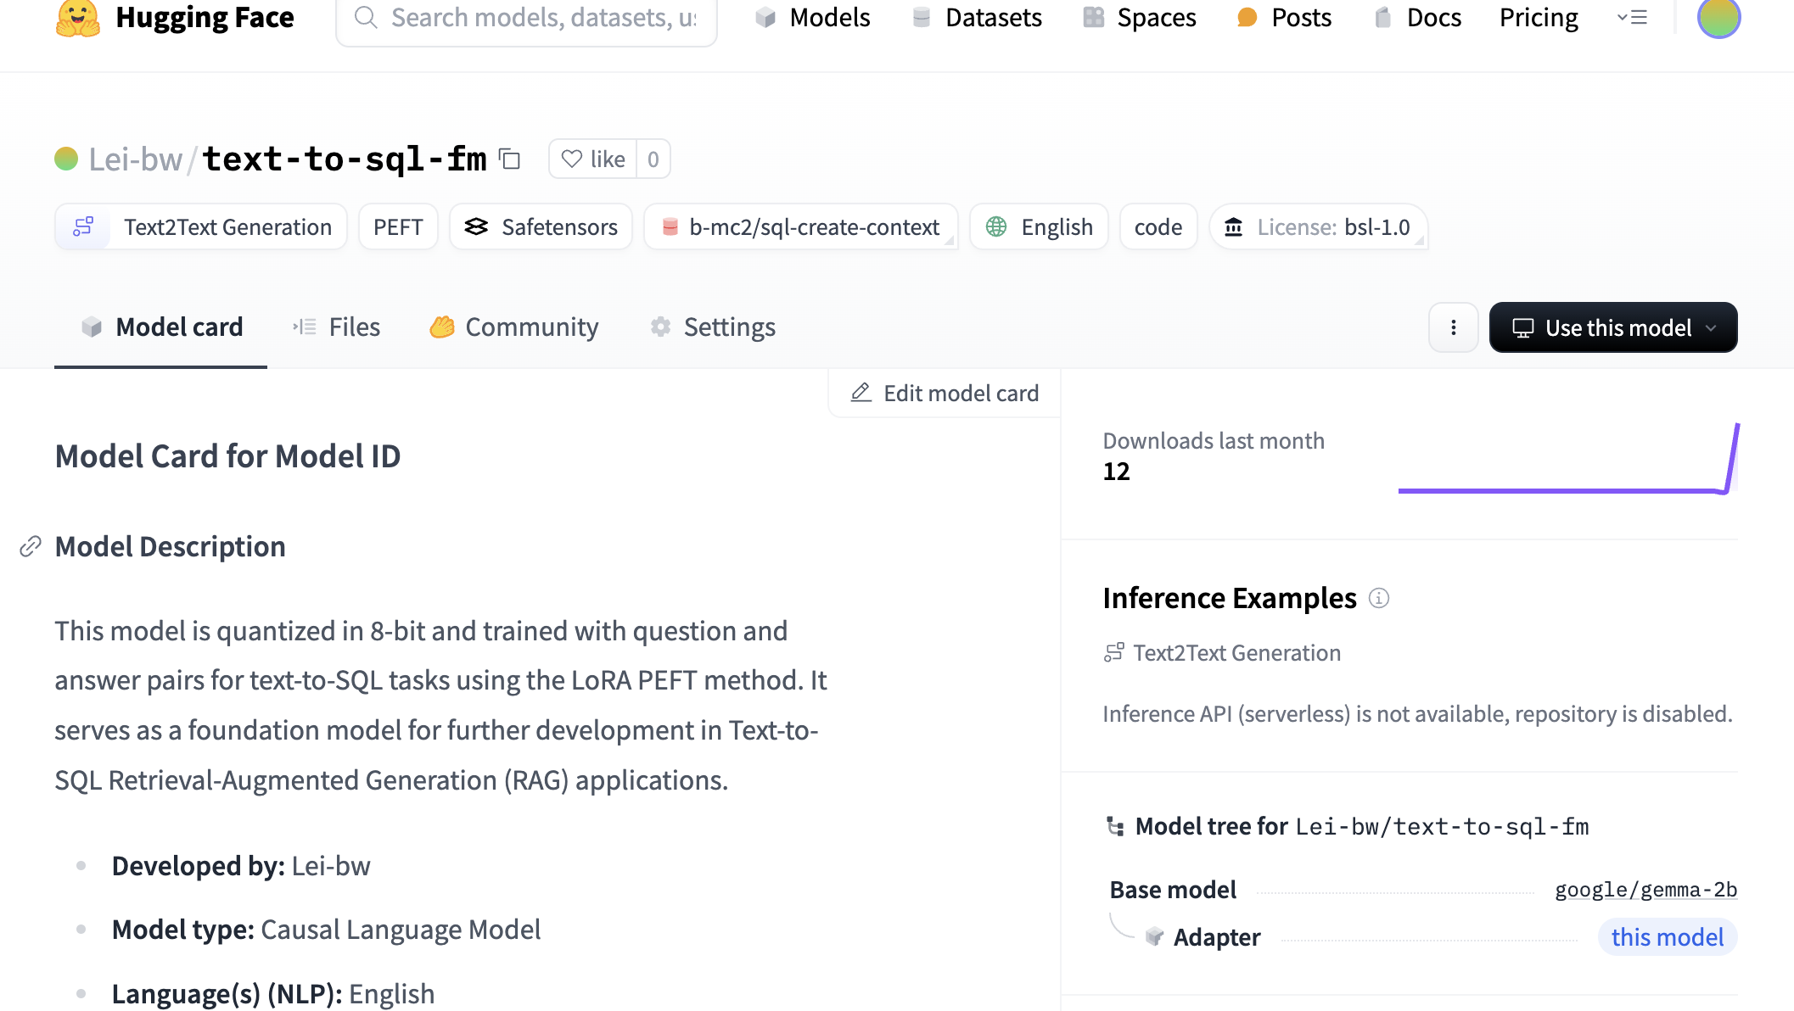Viewport: 1794px width, 1011px height.
Task: Switch to the Settings tab
Action: click(x=713, y=327)
